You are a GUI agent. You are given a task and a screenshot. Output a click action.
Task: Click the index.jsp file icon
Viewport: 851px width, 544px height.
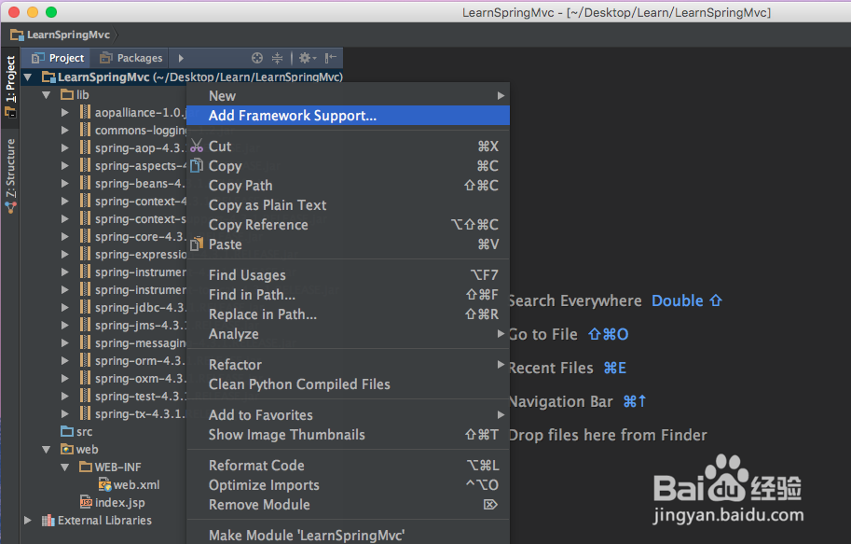(86, 502)
